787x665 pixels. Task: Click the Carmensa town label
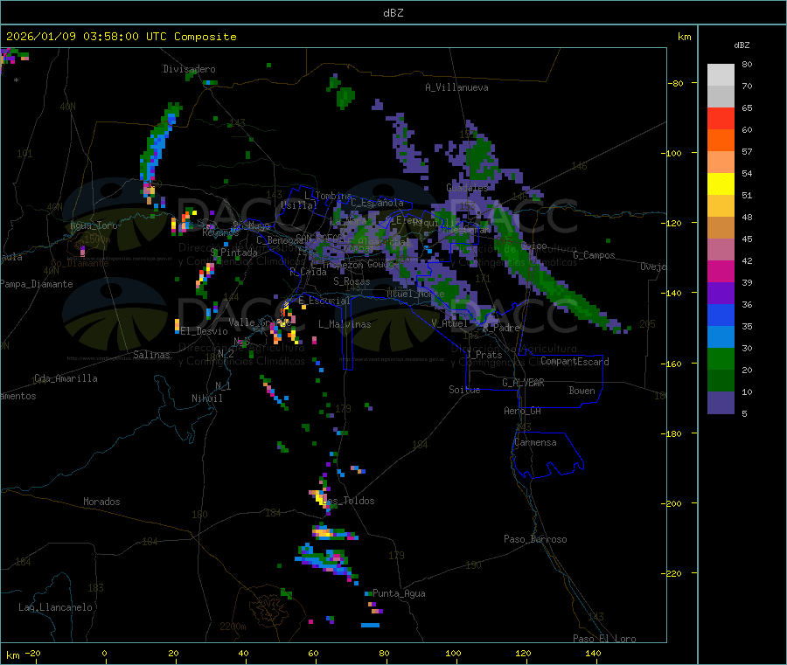[535, 442]
